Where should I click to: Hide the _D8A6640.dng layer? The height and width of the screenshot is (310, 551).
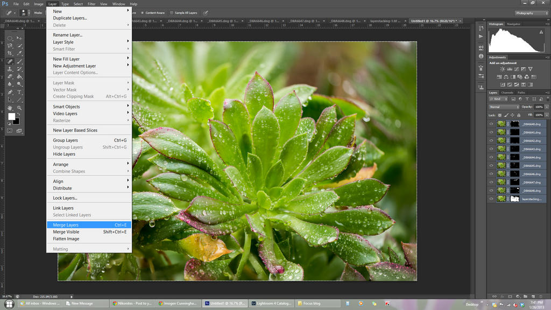[x=491, y=124]
